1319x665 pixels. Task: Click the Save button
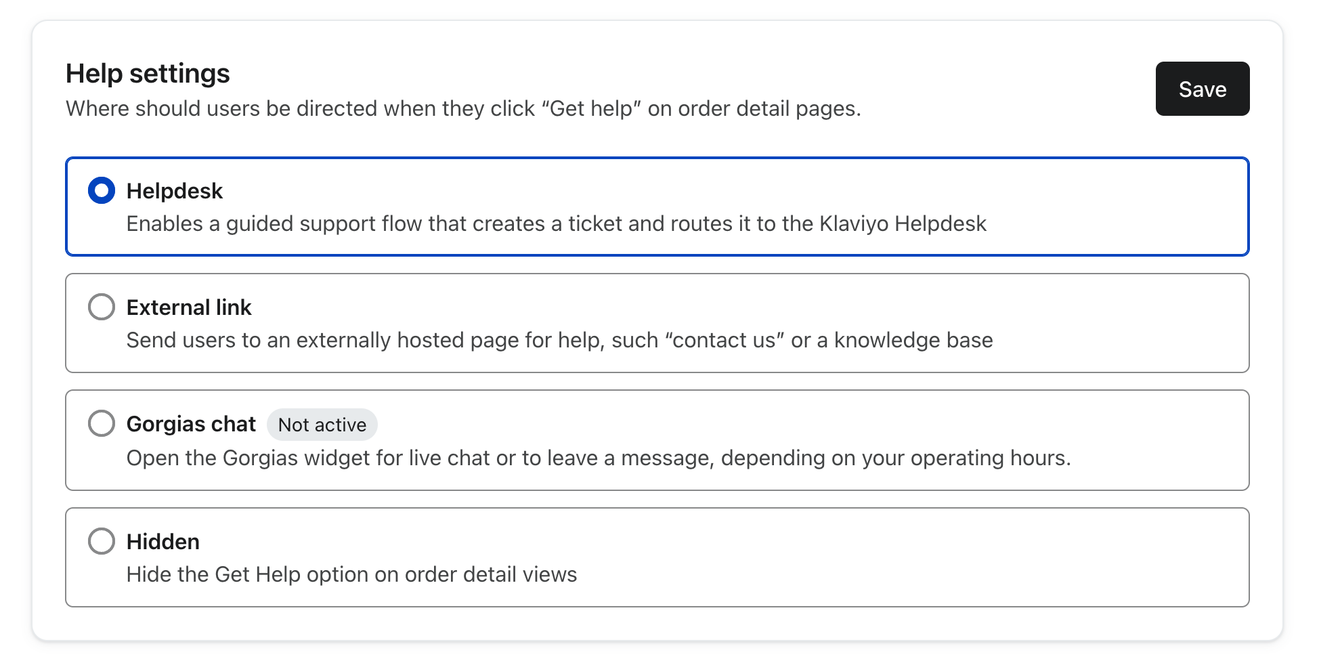[1202, 89]
